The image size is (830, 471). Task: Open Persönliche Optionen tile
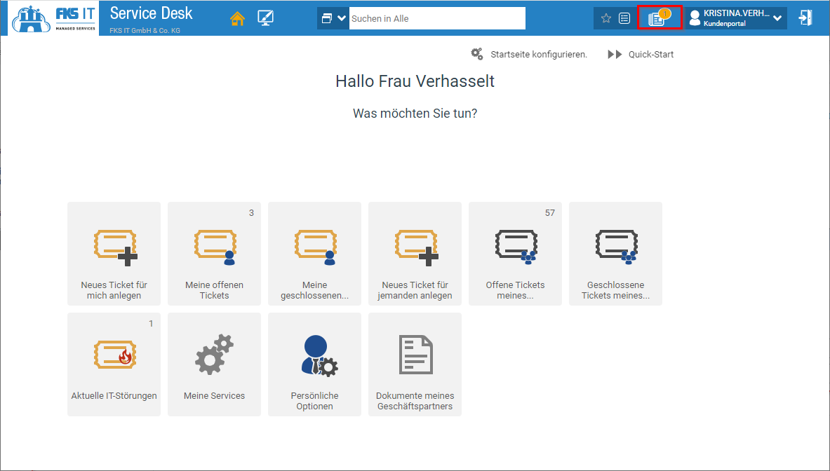click(x=314, y=364)
